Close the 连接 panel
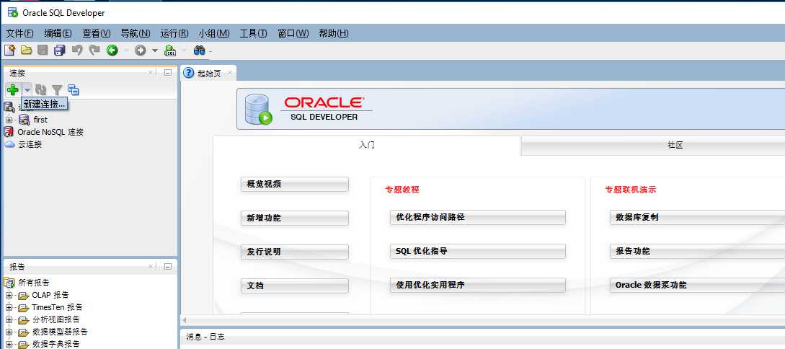The image size is (785, 349). [151, 73]
